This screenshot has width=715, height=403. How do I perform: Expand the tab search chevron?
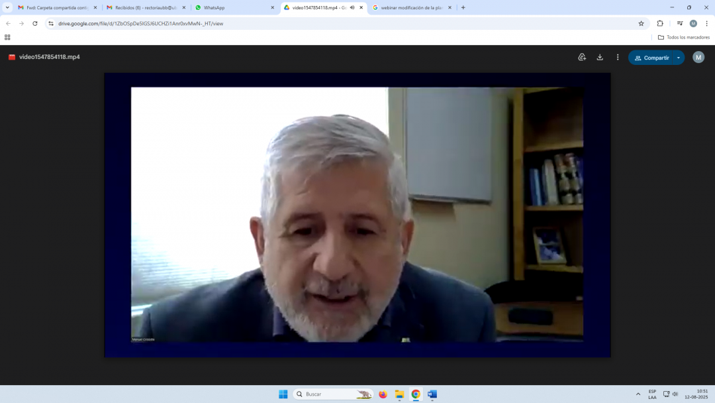7,8
